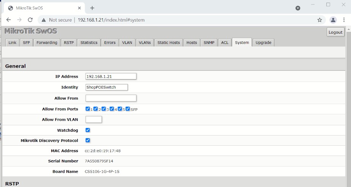Screen dimensions: 351x187
Task: Click the browser address bar URL
Action: 111,20
